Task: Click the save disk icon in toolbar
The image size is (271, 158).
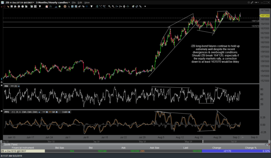Action: click(11, 6)
